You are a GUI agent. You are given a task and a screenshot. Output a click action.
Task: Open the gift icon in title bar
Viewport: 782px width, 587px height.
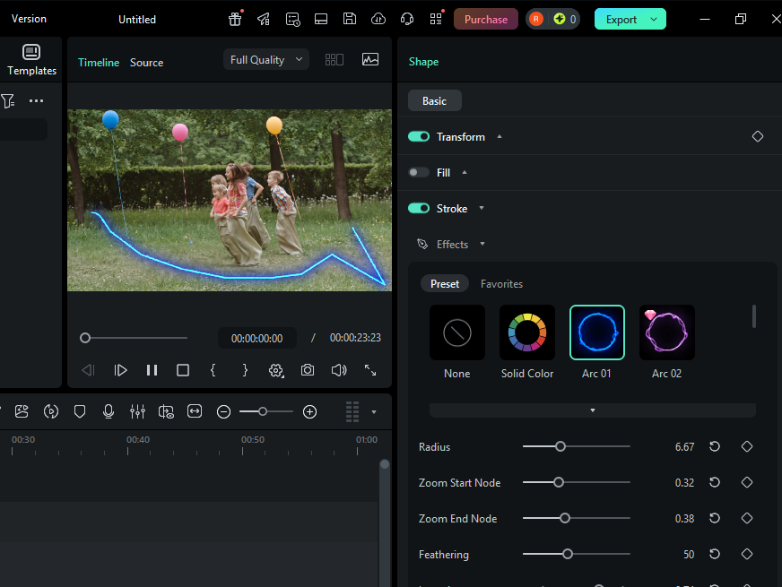point(235,19)
